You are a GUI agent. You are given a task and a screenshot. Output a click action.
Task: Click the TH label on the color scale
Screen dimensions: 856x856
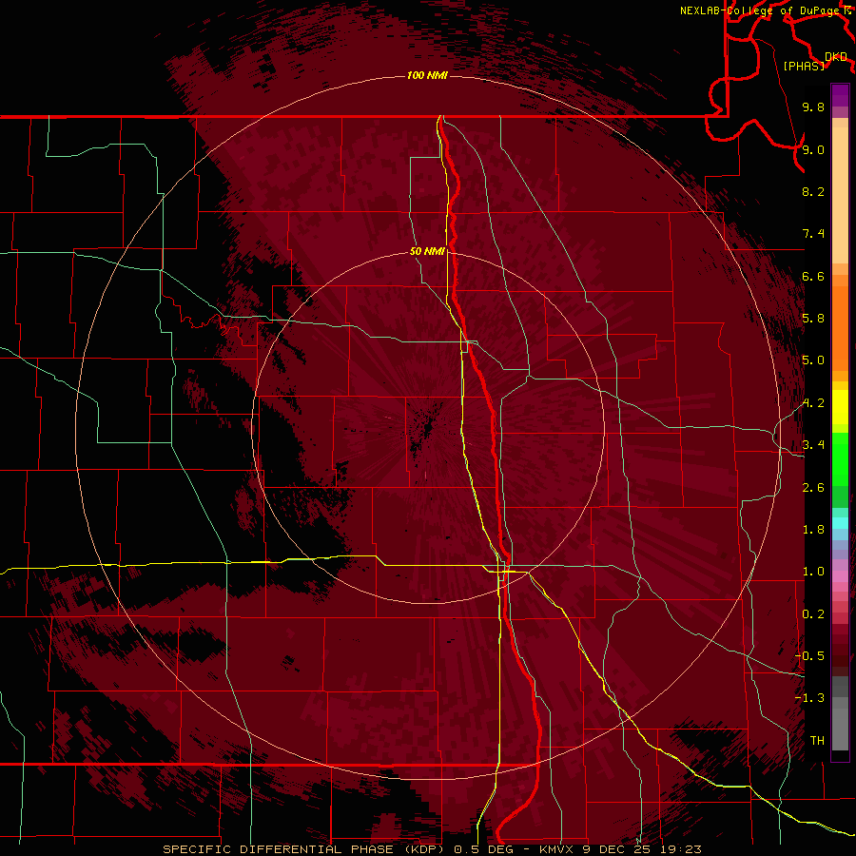point(817,741)
